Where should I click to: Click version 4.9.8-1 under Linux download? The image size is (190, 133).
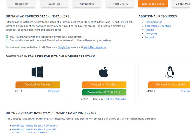click(151, 91)
